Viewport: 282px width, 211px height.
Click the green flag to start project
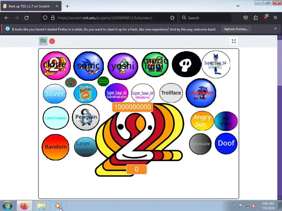click(43, 41)
